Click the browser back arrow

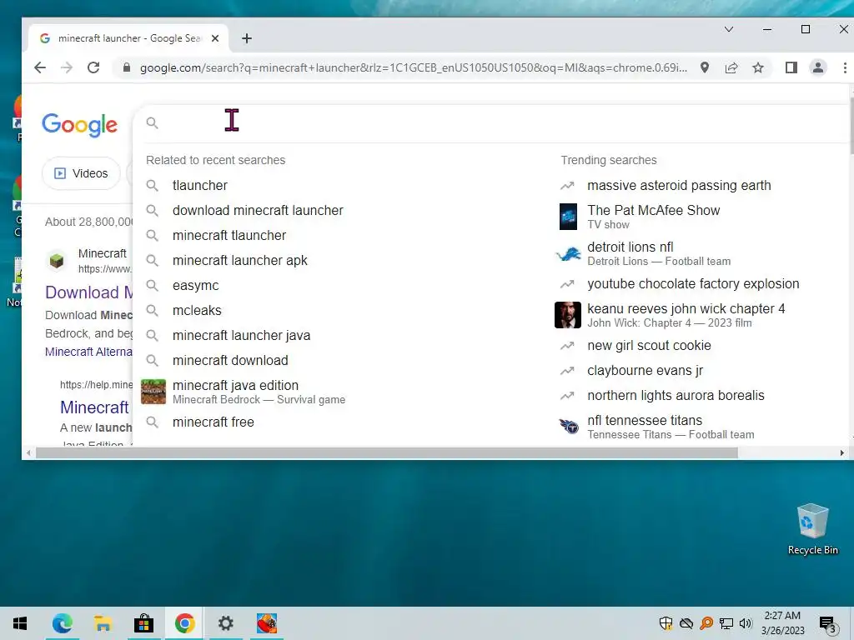pyautogui.click(x=40, y=67)
